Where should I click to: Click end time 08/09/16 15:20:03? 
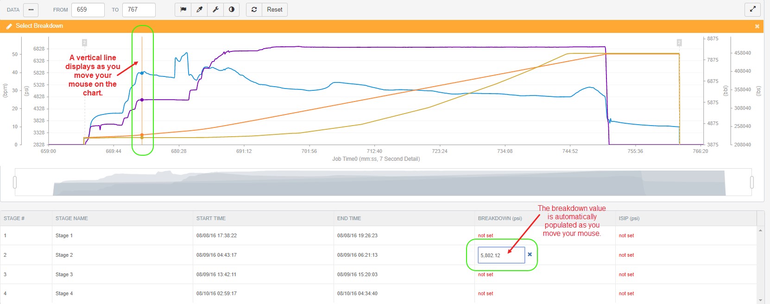[x=357, y=274]
